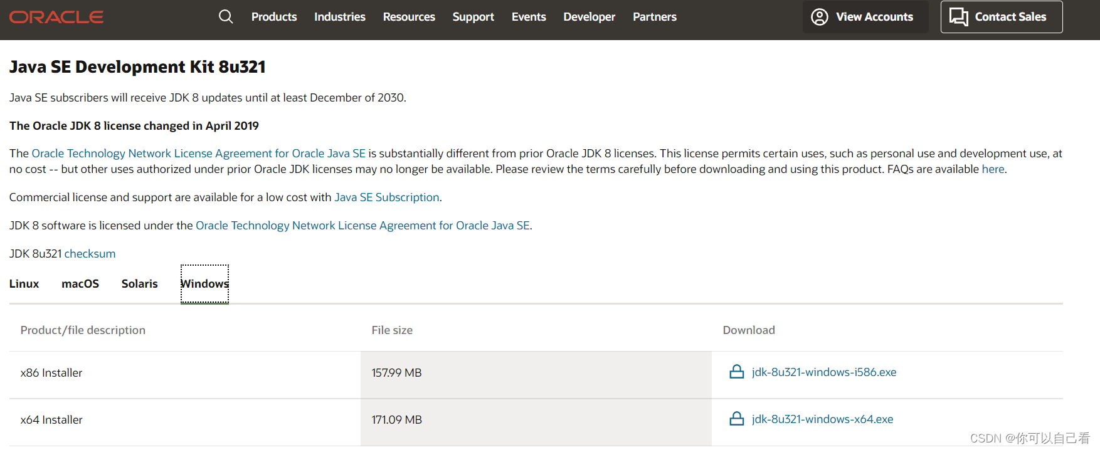Click the Contact Sales button
Viewport: 1100px width, 450px height.
pos(1002,17)
